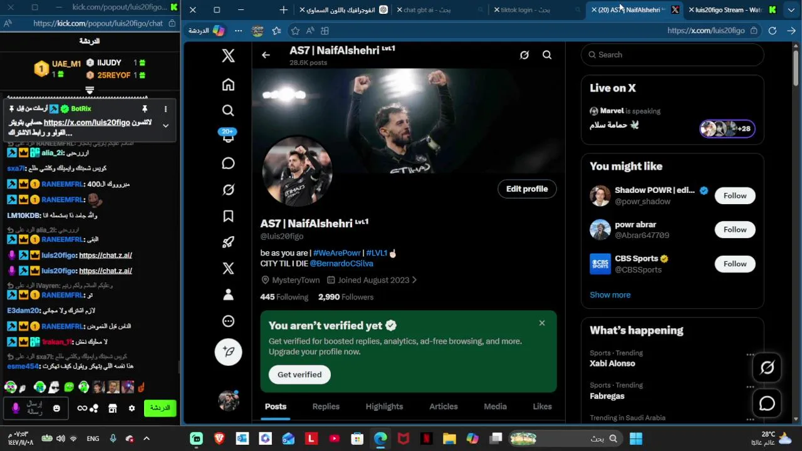Click Show more under You might like
The width and height of the screenshot is (802, 451).
(x=610, y=295)
